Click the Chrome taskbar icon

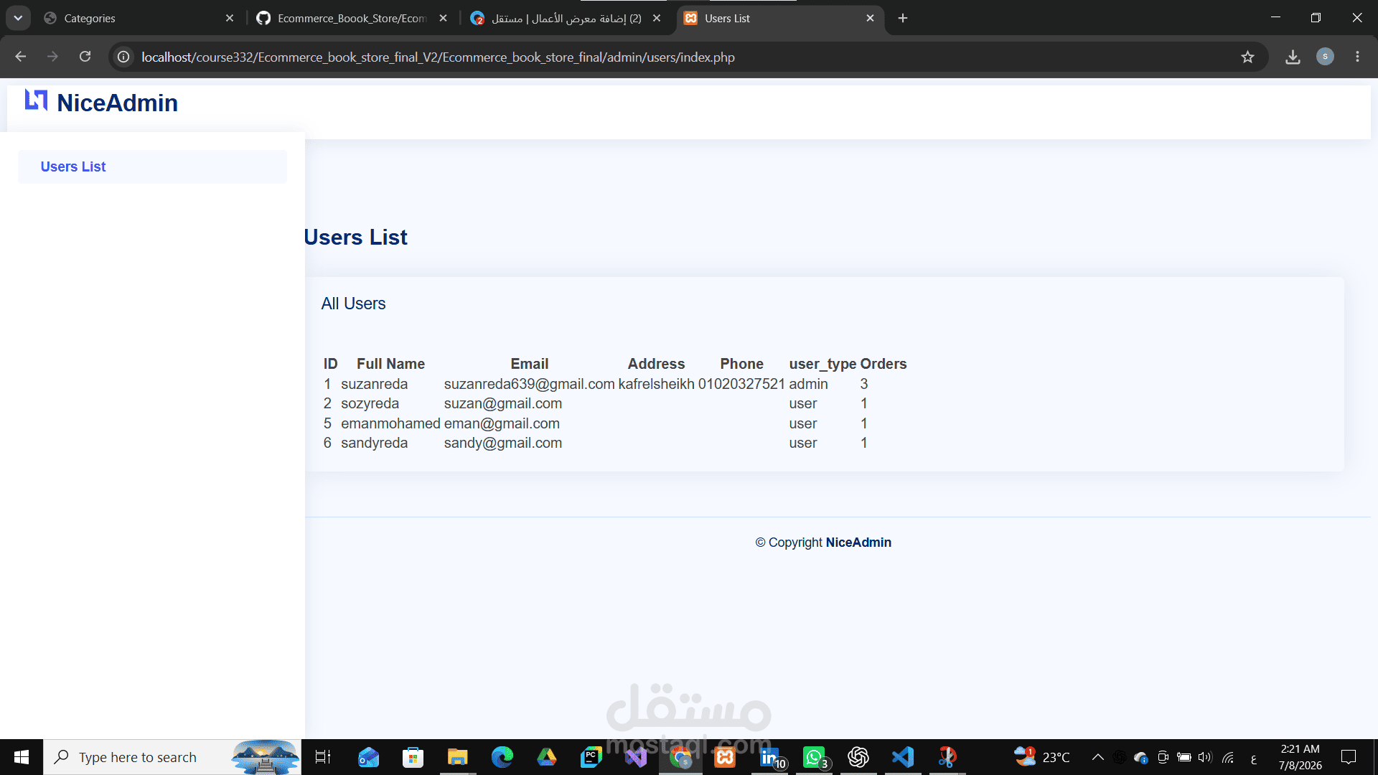pos(680,757)
